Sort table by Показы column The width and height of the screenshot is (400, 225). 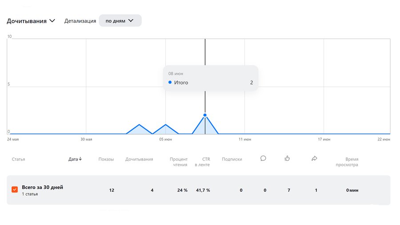coord(106,159)
